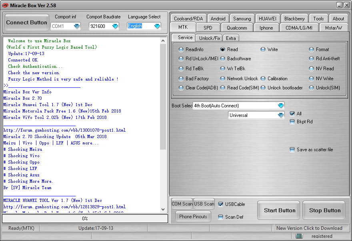Click the keyboard icon in the status bar

tap(299, 236)
